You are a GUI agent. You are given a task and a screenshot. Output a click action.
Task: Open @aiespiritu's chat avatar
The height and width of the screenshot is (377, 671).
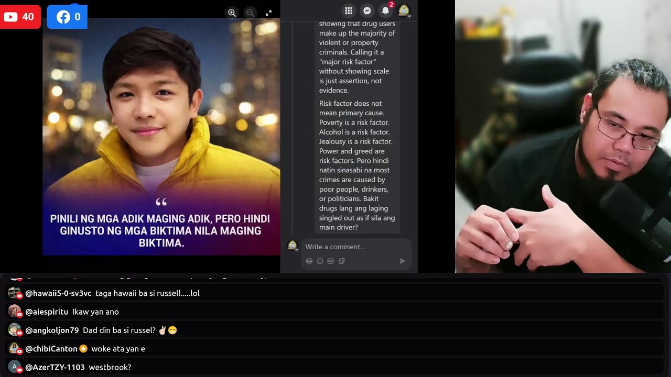click(15, 312)
